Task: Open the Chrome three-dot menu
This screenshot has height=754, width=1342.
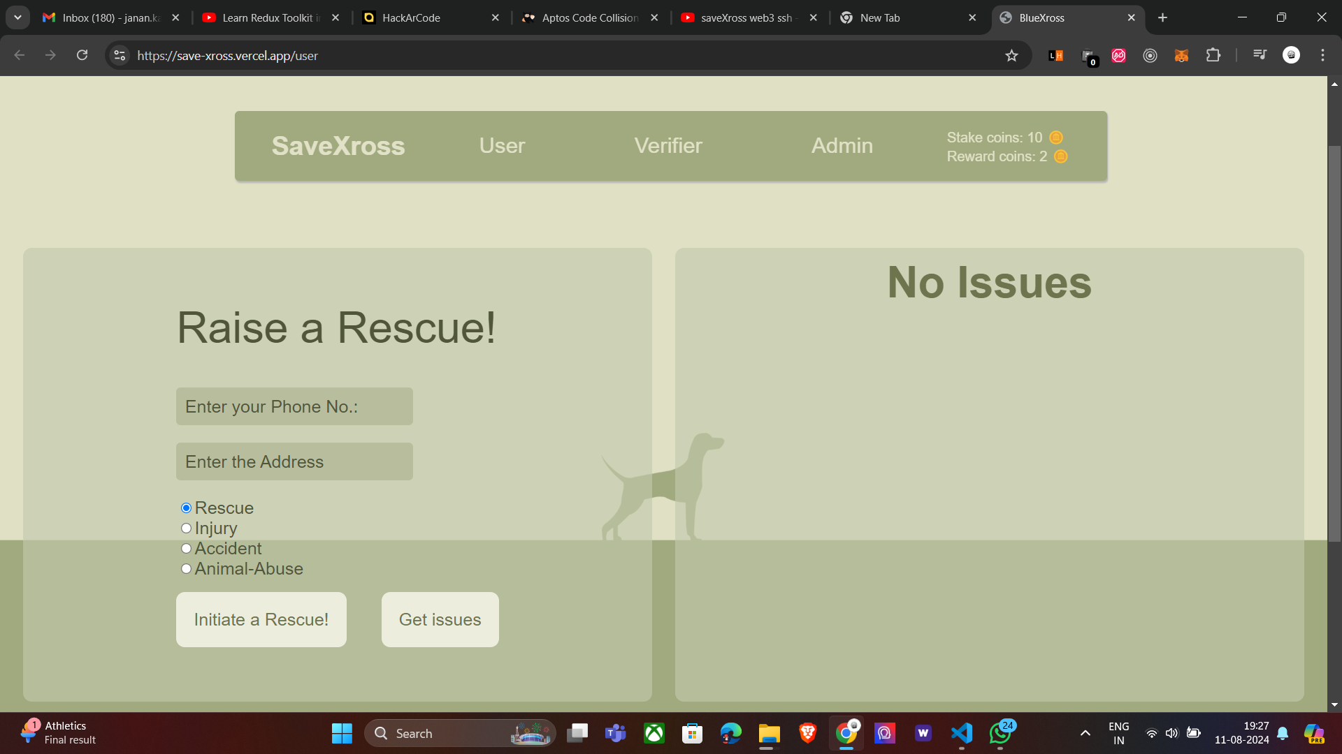Action: [x=1322, y=55]
